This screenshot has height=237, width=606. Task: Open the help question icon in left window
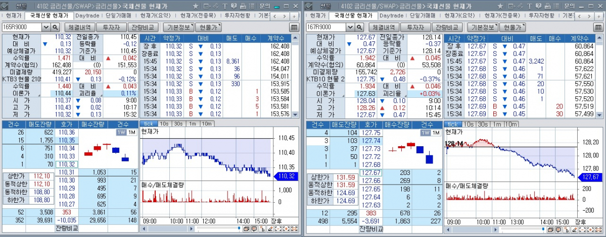[x=234, y=6]
